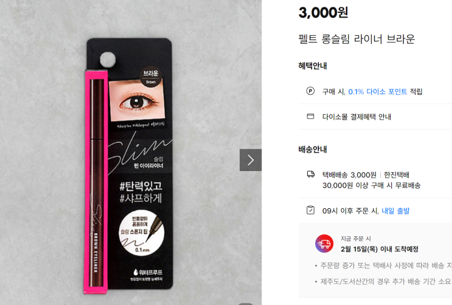Click the 택배배송 3,000원 shipping fee text
The width and height of the screenshot is (452, 305).
[349, 175]
